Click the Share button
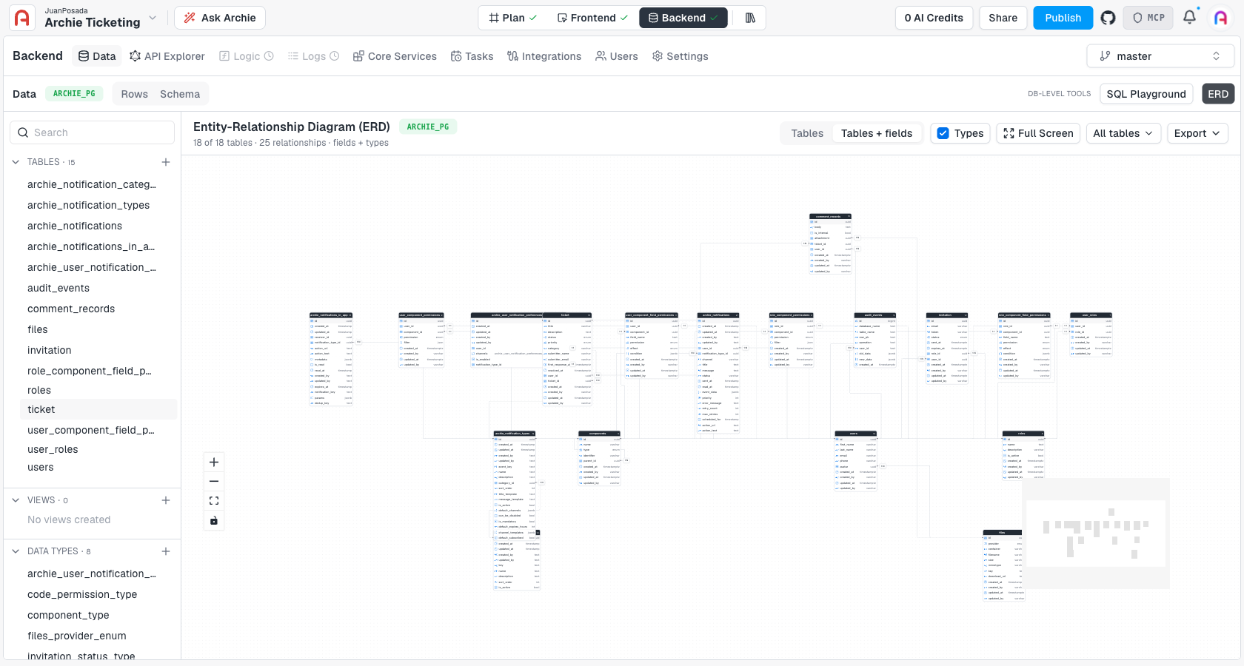 [x=1003, y=18]
